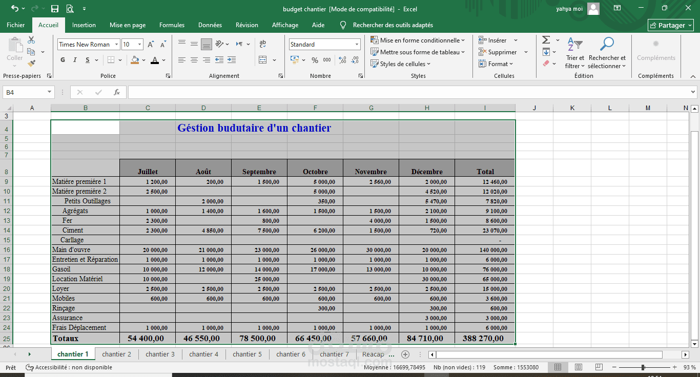Viewport: 700px width, 377px height.
Task: Expand the Name Box dropdown arrow
Action: (50, 92)
